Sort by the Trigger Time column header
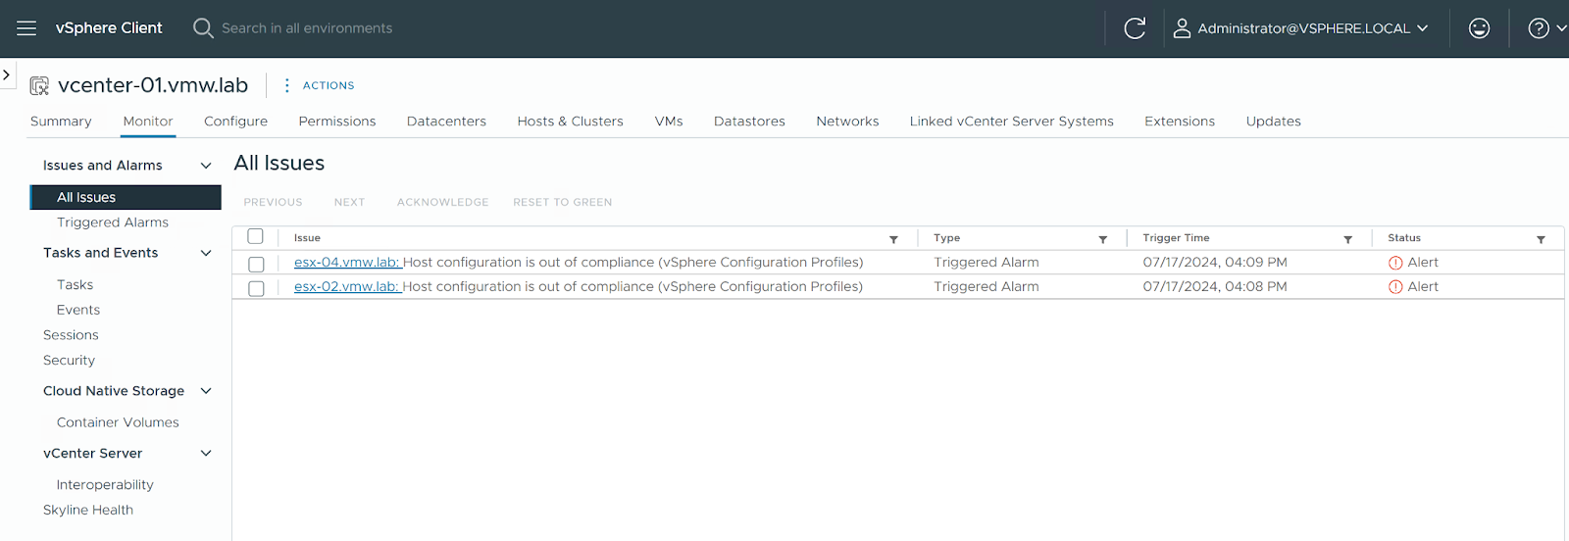1569x541 pixels. (1176, 238)
